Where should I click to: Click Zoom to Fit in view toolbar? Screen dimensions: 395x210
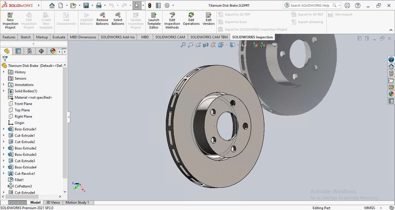coord(183,45)
